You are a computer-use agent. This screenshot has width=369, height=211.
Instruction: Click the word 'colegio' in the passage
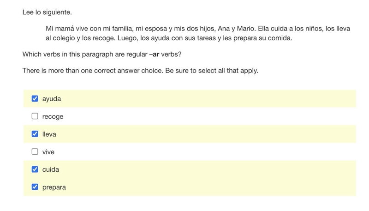(64, 38)
